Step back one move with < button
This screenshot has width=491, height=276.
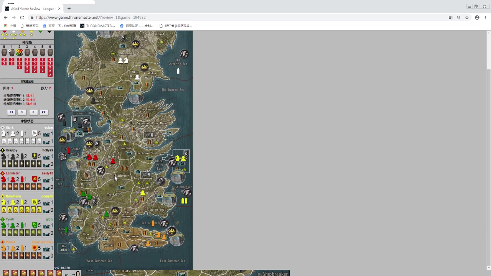pyautogui.click(x=22, y=112)
